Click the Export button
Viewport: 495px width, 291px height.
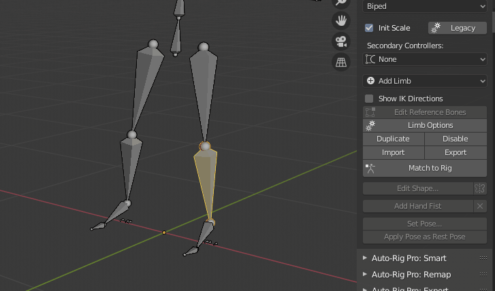click(x=456, y=152)
